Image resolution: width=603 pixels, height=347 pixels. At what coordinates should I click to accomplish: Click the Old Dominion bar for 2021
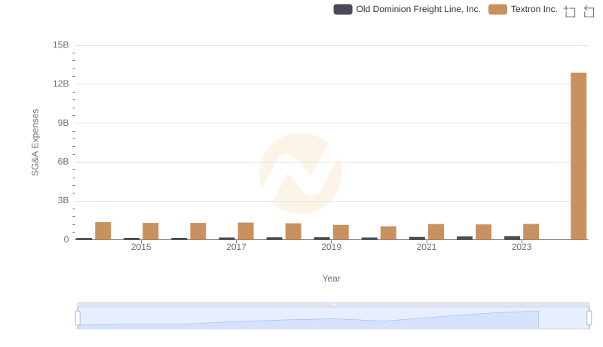click(417, 239)
